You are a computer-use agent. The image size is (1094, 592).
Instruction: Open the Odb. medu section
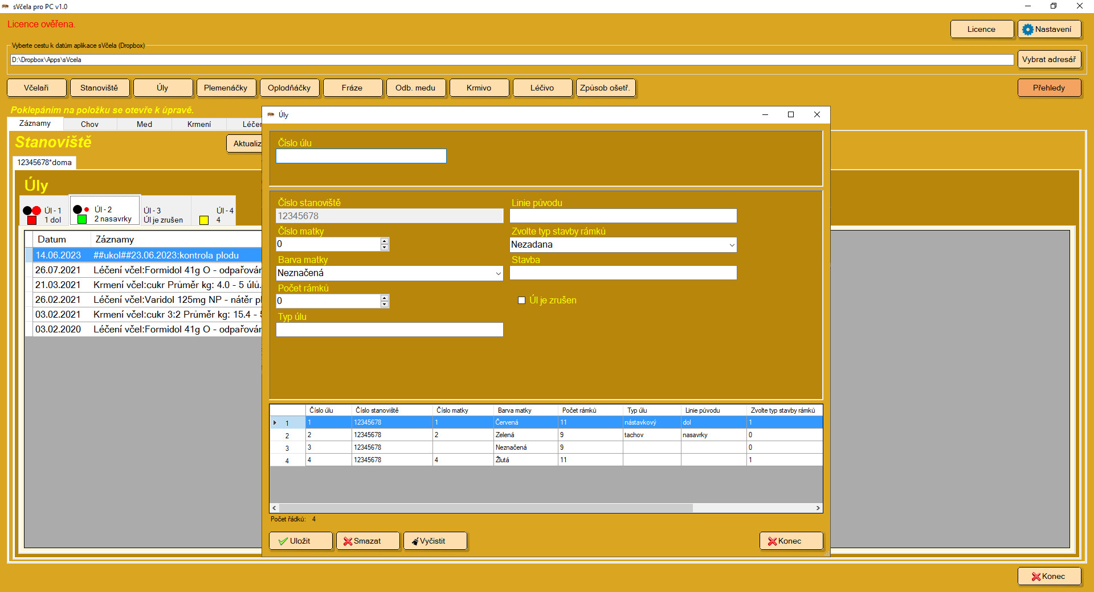415,88
